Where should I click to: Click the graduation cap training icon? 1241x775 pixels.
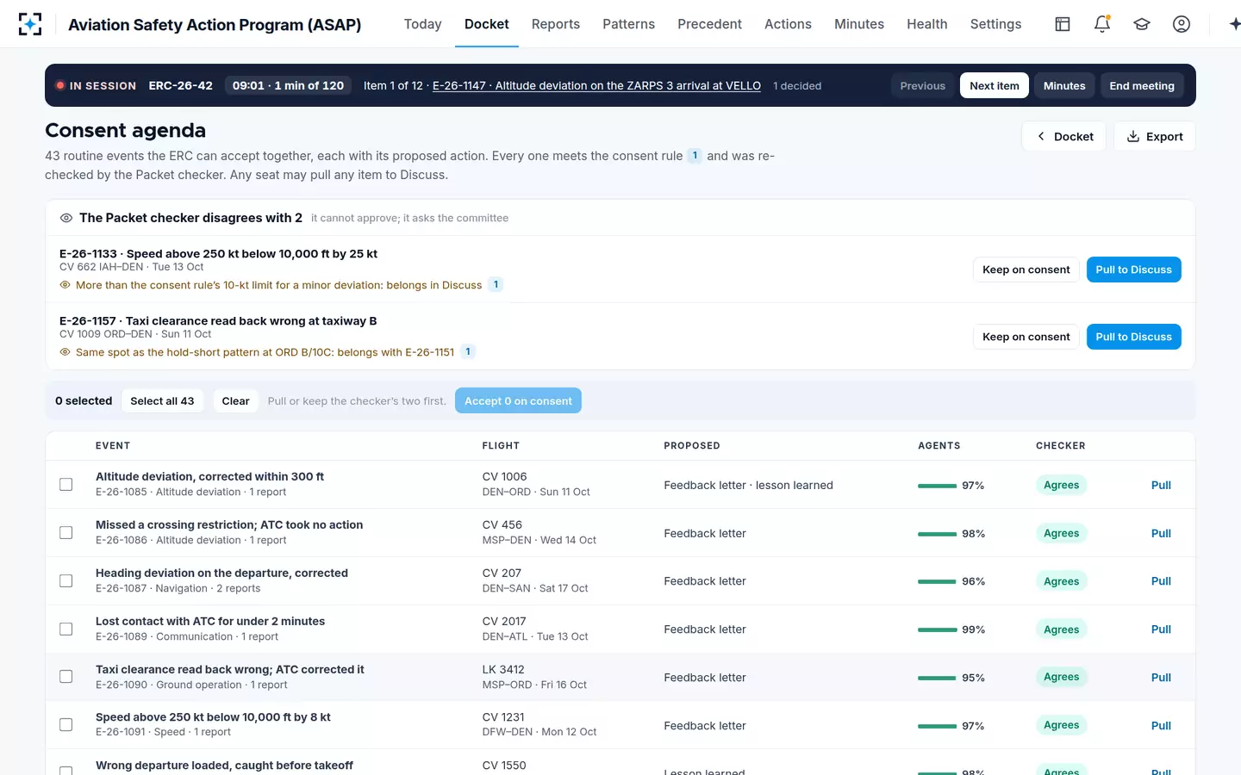click(x=1142, y=24)
